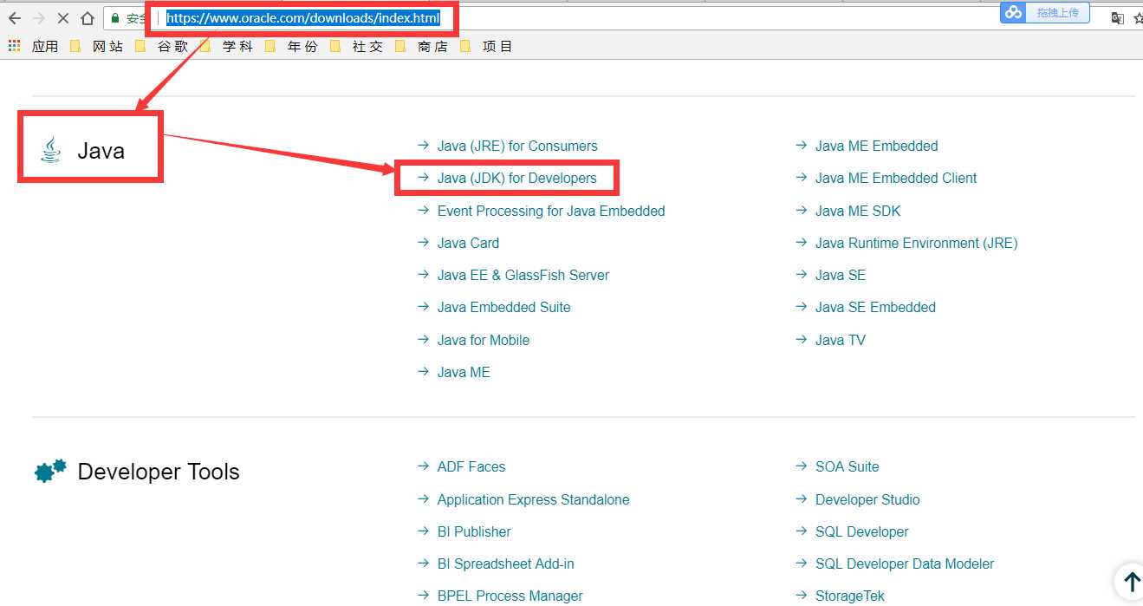Viewport: 1143px width, 606px height.
Task: Open the Java Embedded Suite link
Action: 503,307
